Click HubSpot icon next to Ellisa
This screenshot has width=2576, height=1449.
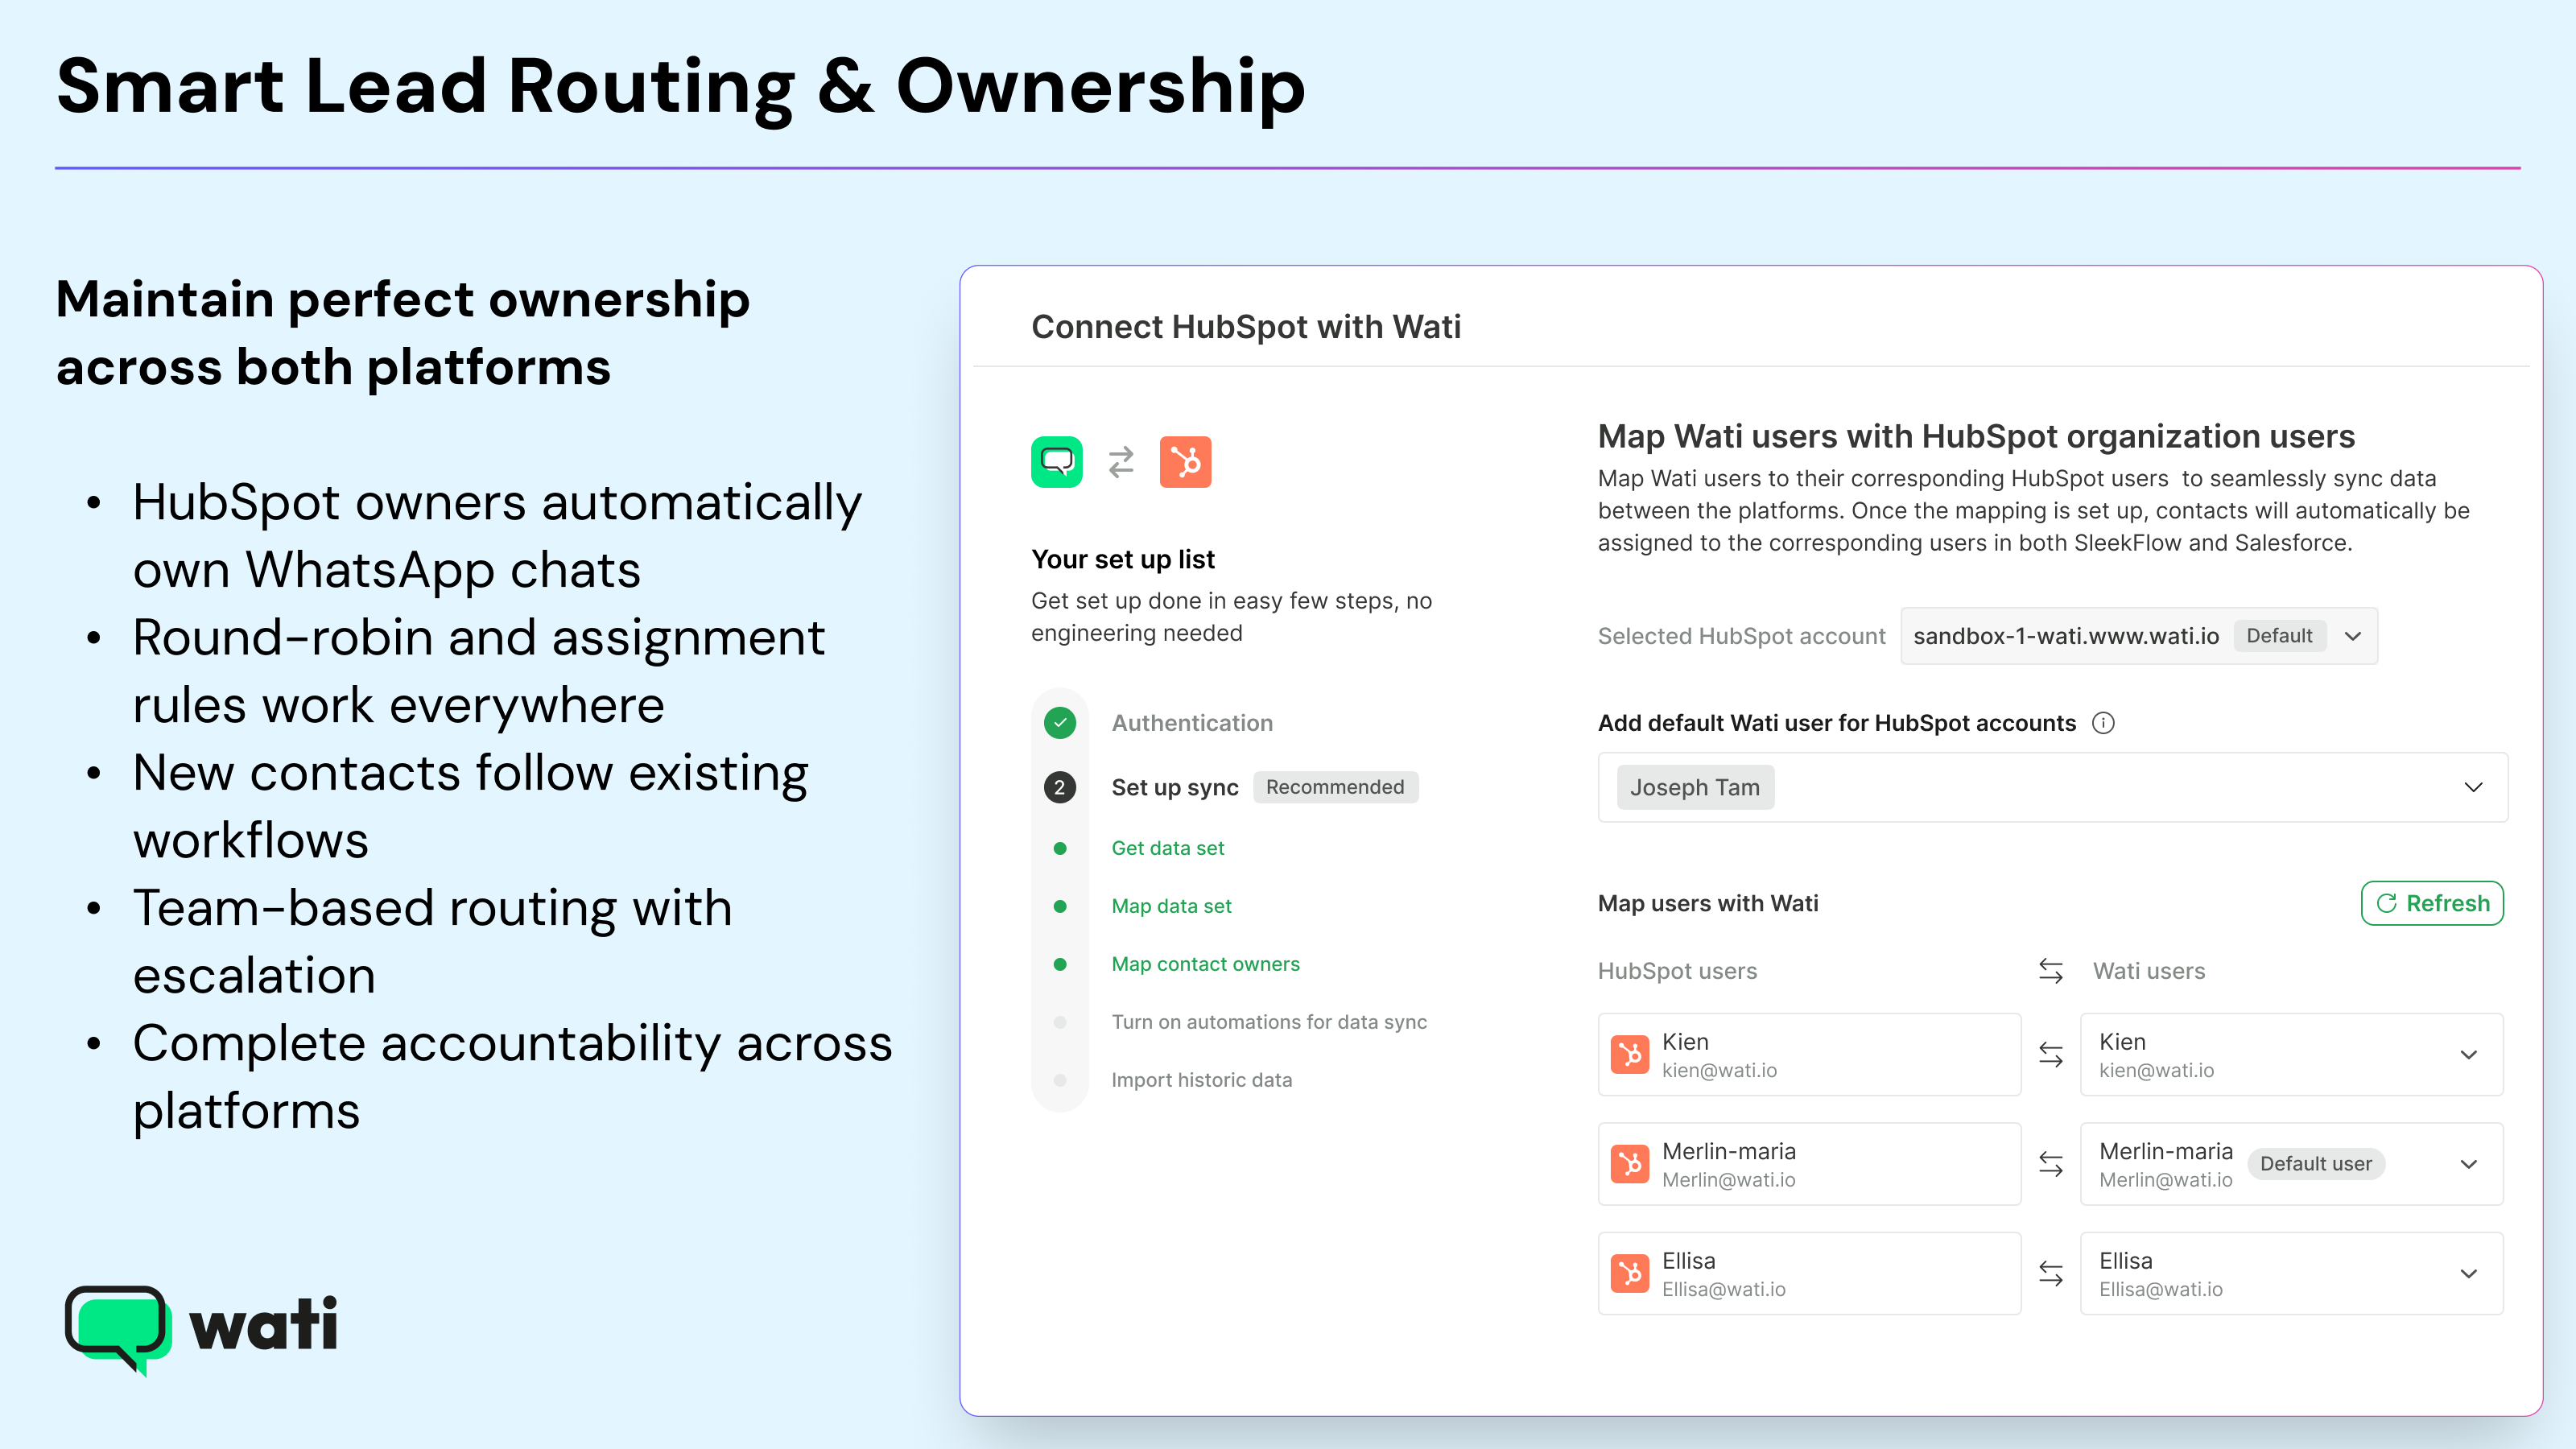[x=1630, y=1274]
